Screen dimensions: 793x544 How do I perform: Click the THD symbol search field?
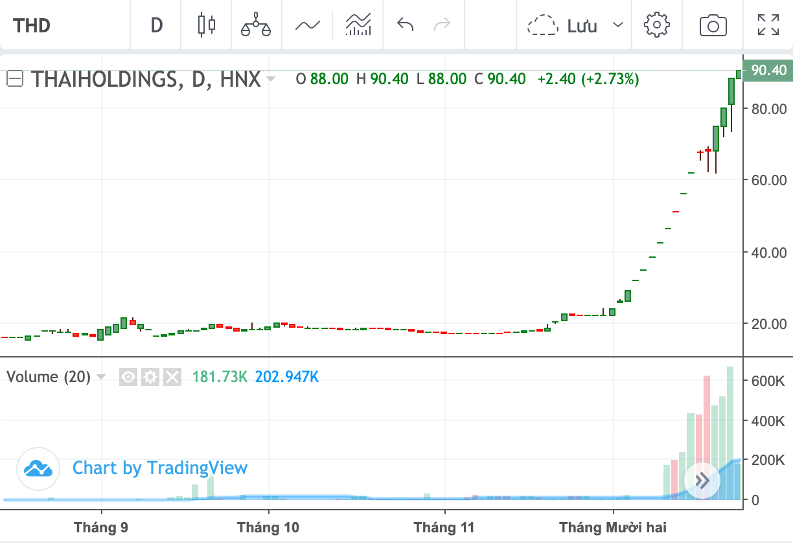65,26
